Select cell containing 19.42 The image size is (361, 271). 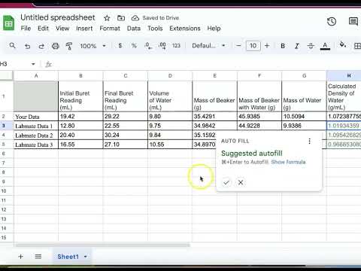click(80, 117)
